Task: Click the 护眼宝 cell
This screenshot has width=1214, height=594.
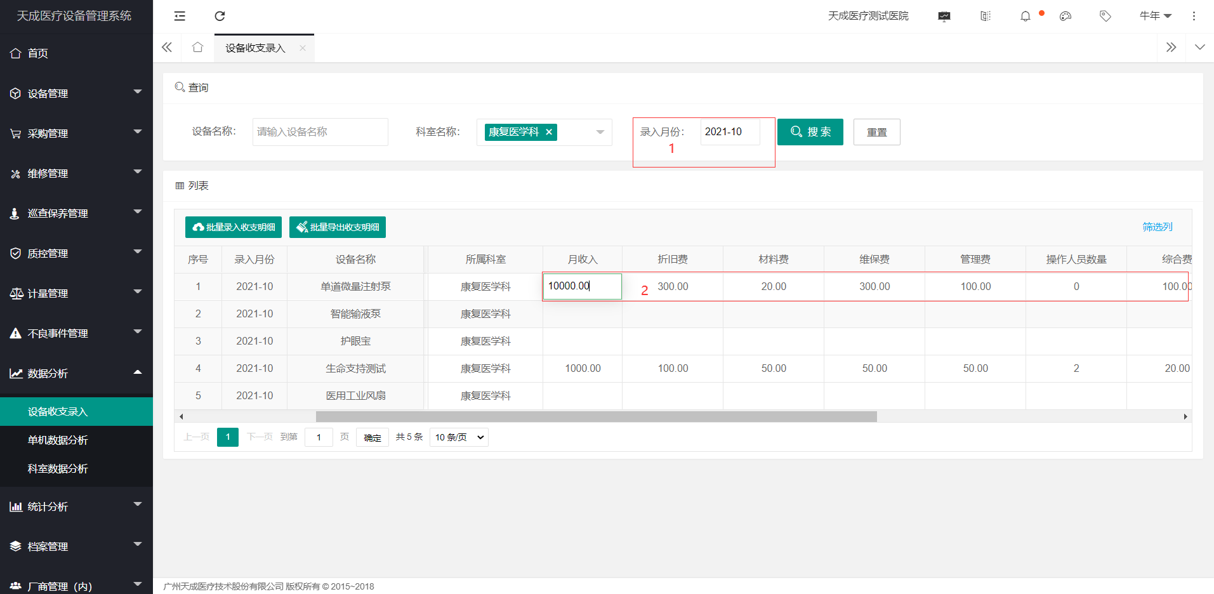Action: [x=355, y=341]
